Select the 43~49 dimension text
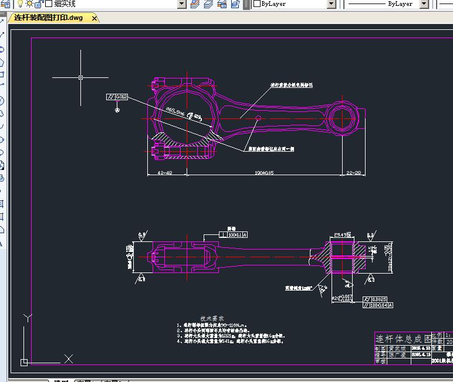 [x=165, y=172]
